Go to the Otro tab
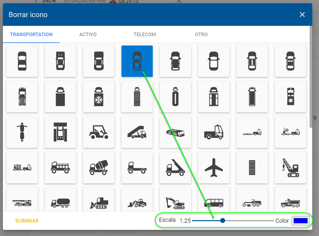The width and height of the screenshot is (319, 236). 201,35
